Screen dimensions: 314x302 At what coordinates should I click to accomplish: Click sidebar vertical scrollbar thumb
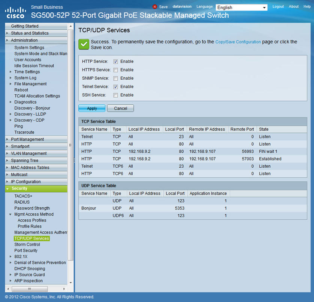(70, 145)
